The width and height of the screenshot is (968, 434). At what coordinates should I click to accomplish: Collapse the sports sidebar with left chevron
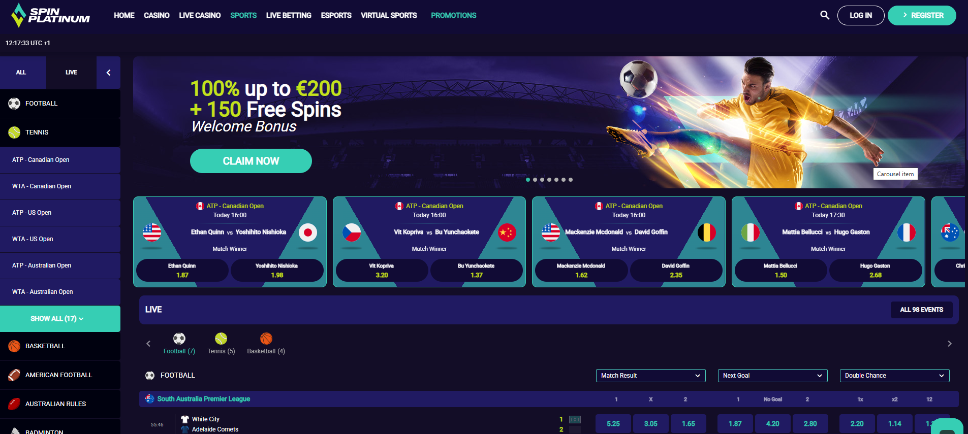[x=108, y=73]
